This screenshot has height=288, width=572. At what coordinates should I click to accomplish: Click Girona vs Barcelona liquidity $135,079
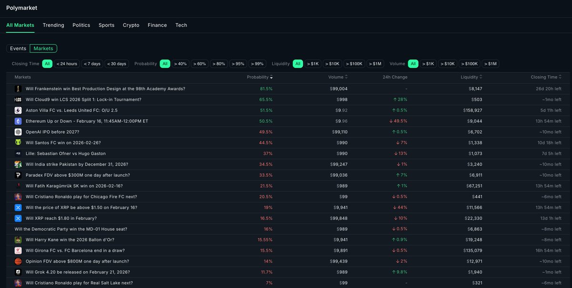pos(472,250)
